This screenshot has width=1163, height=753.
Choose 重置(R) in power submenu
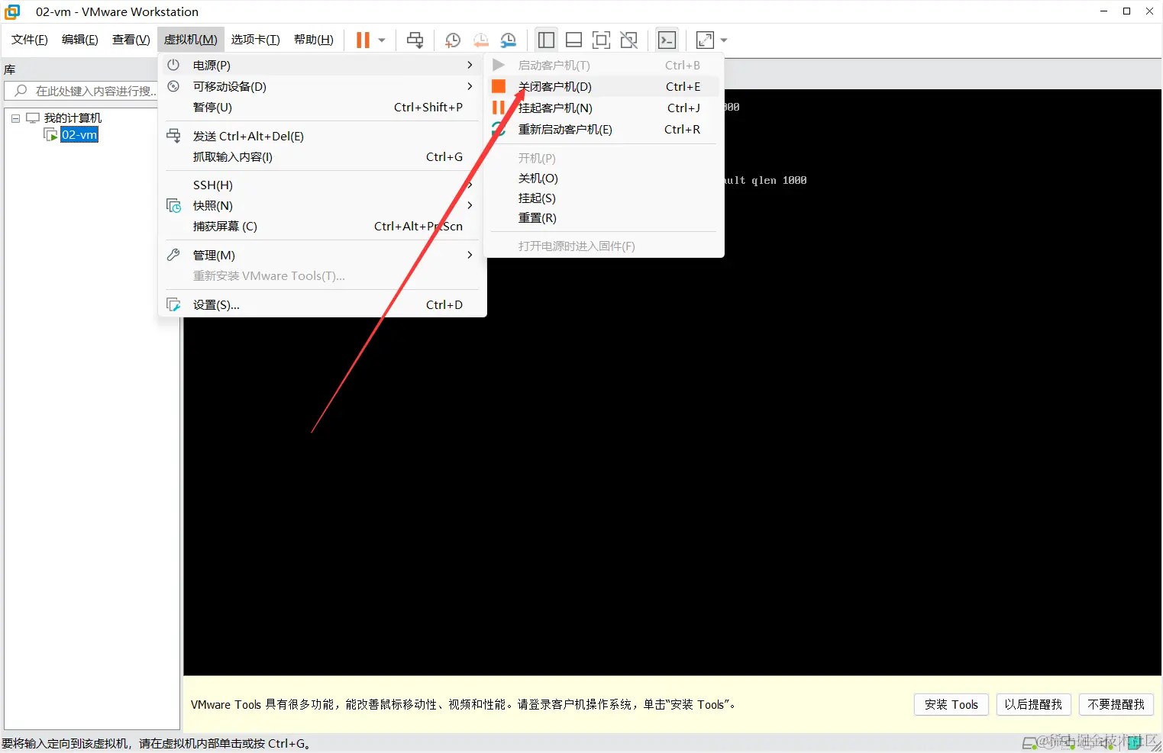pos(603,217)
